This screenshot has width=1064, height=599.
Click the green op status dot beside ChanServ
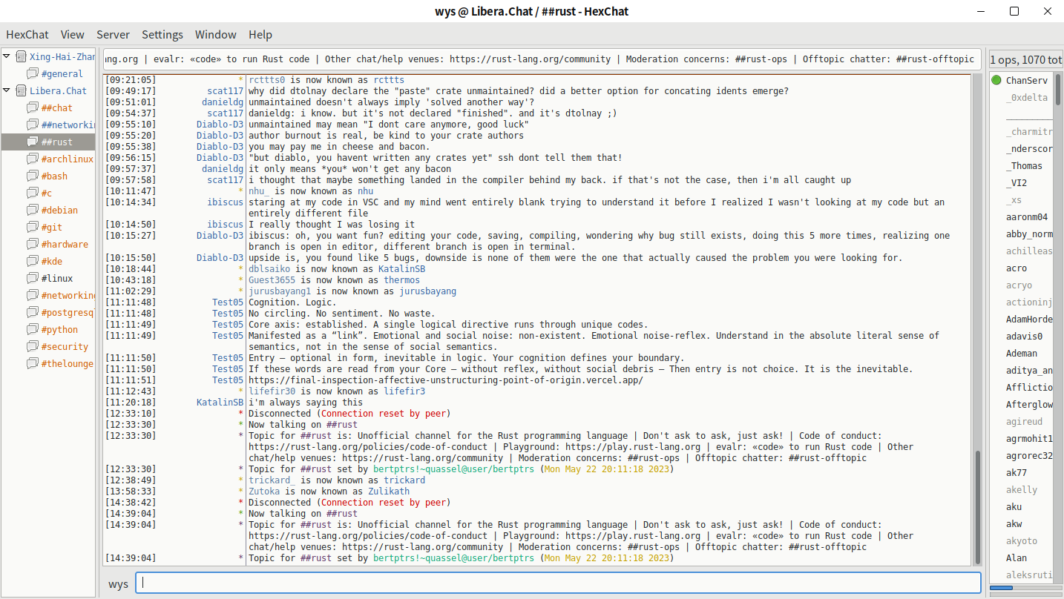coord(996,80)
